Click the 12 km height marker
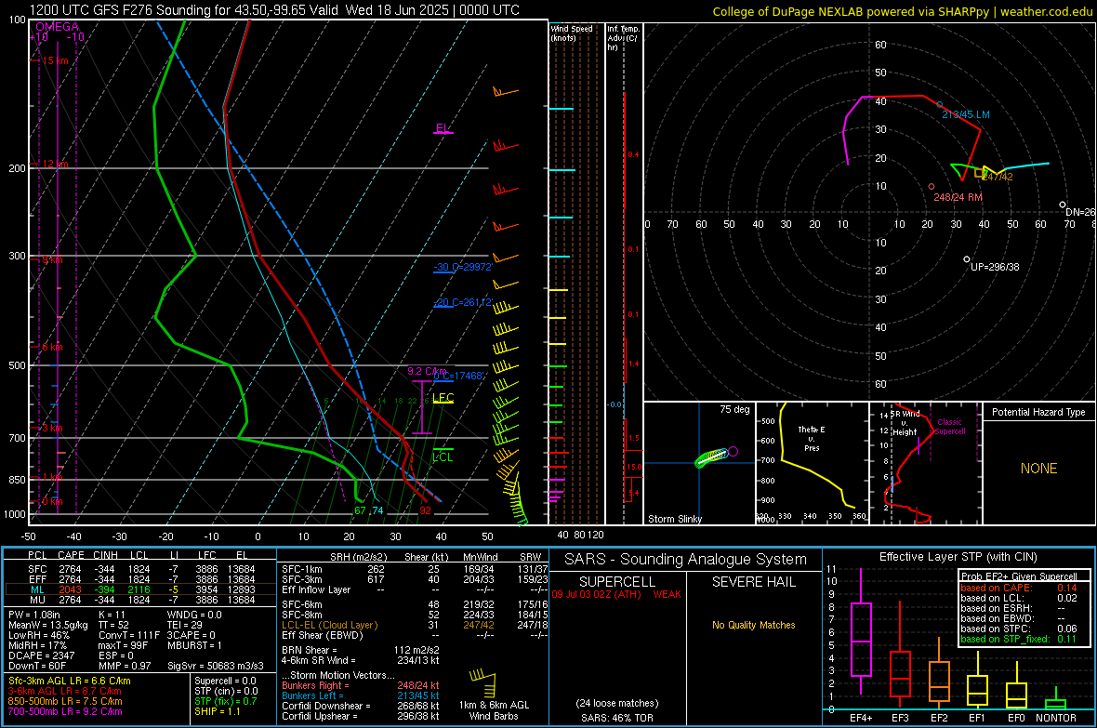 point(55,164)
